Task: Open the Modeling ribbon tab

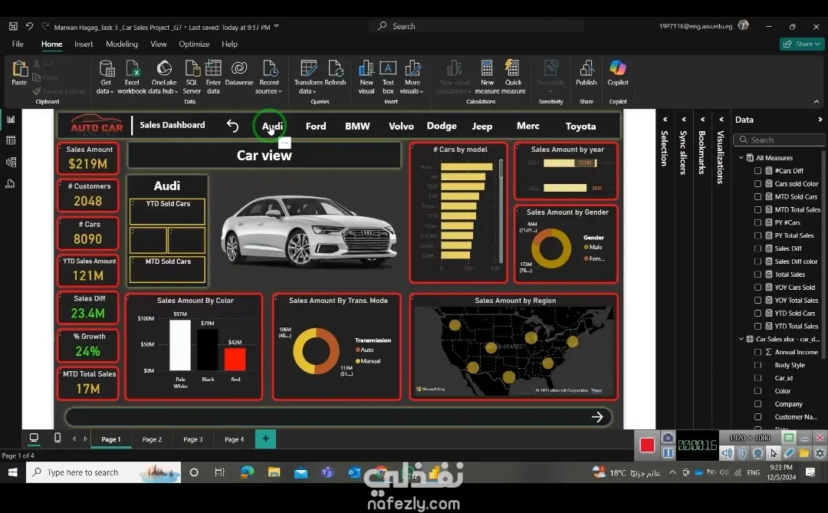Action: tap(121, 44)
